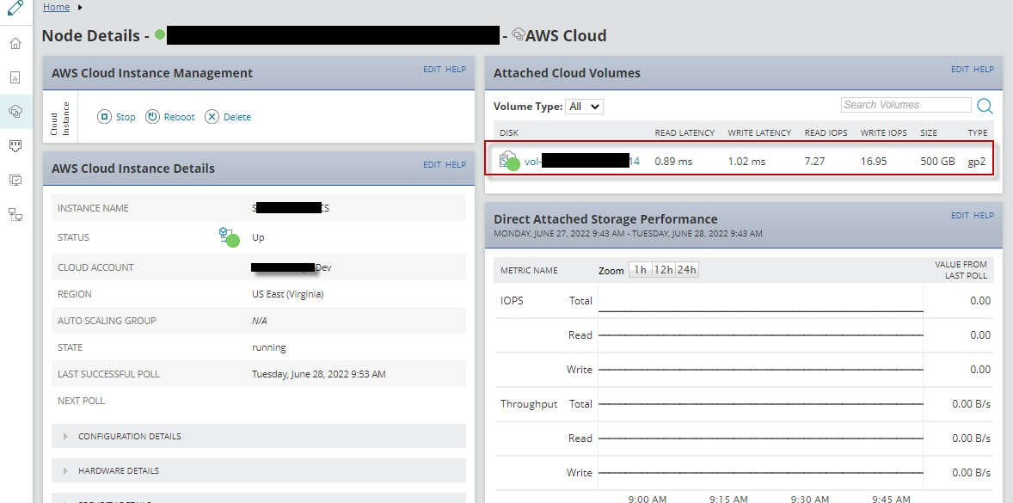Click the last successful poll date value
The width and height of the screenshot is (1013, 503).
tap(319, 374)
